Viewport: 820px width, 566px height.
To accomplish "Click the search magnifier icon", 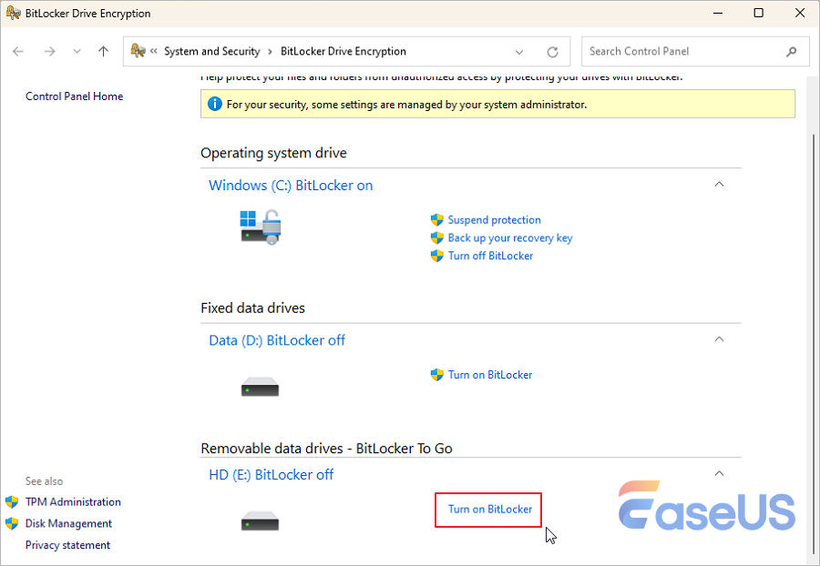I will (791, 51).
